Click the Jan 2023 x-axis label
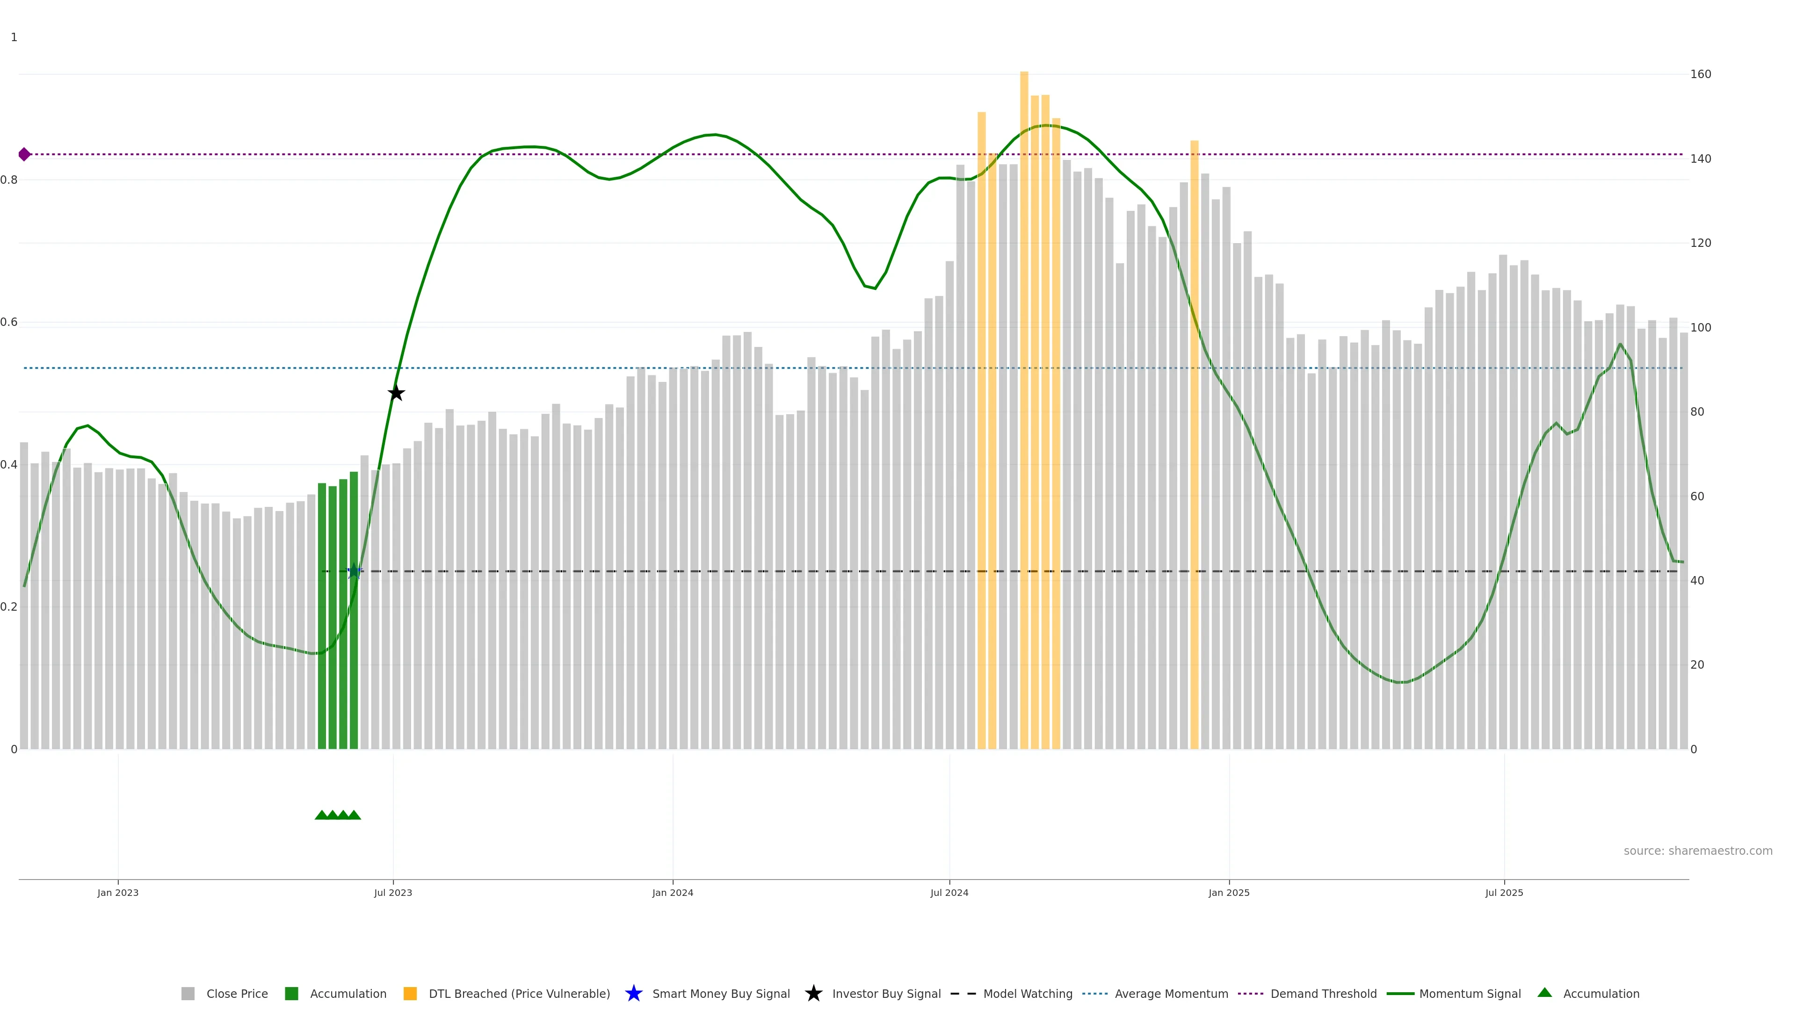 tap(118, 892)
